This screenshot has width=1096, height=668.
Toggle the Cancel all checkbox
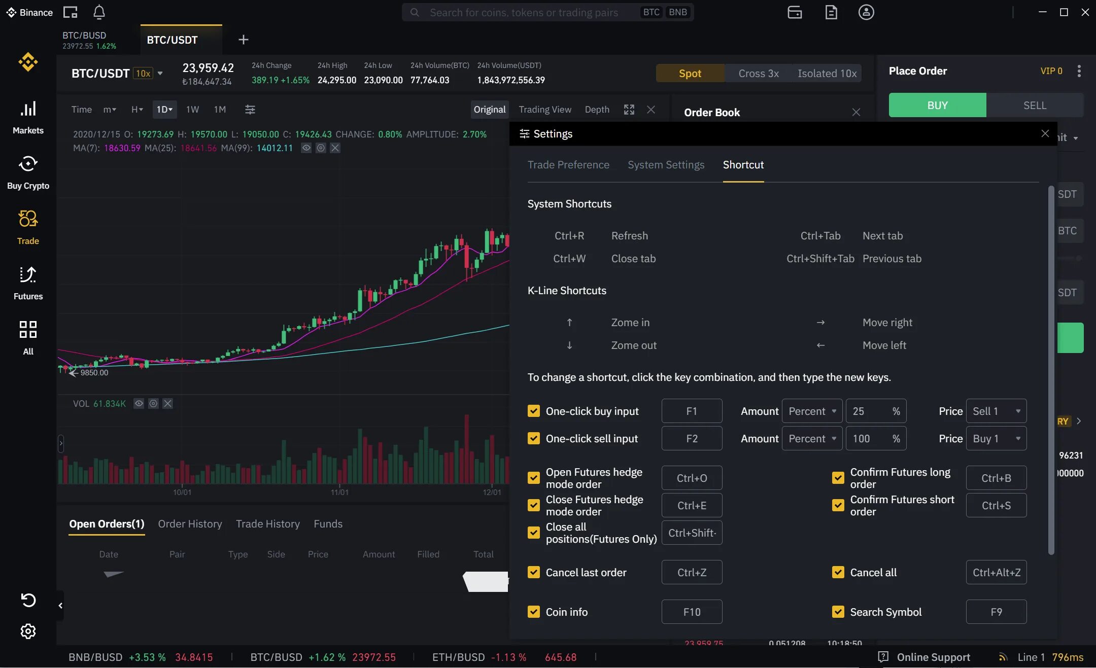click(838, 572)
